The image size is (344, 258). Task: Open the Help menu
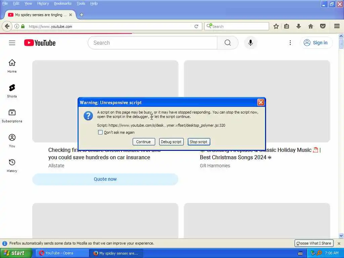point(94,3)
